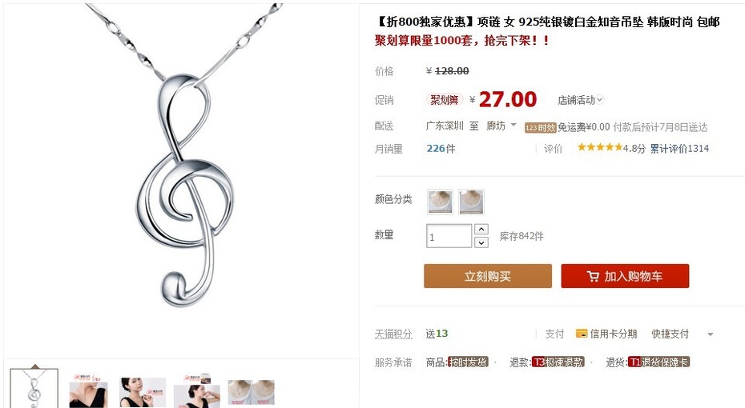
Task: Click the 加入购物车 add to cart button
Action: pos(626,276)
